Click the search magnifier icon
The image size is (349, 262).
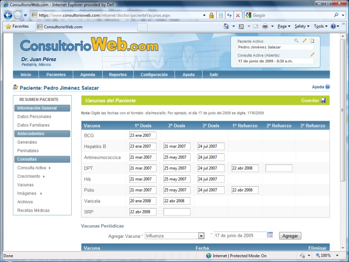point(336,15)
